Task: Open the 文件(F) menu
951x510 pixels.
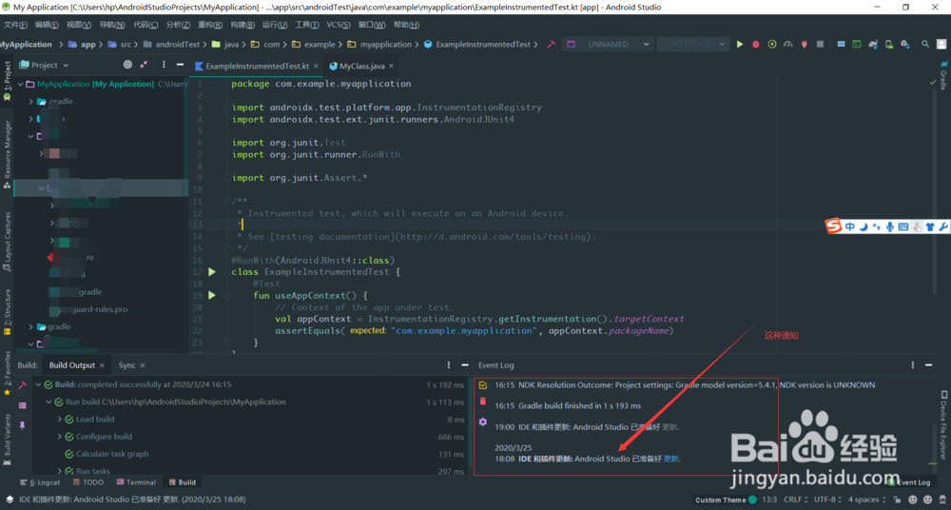Action: point(16,25)
